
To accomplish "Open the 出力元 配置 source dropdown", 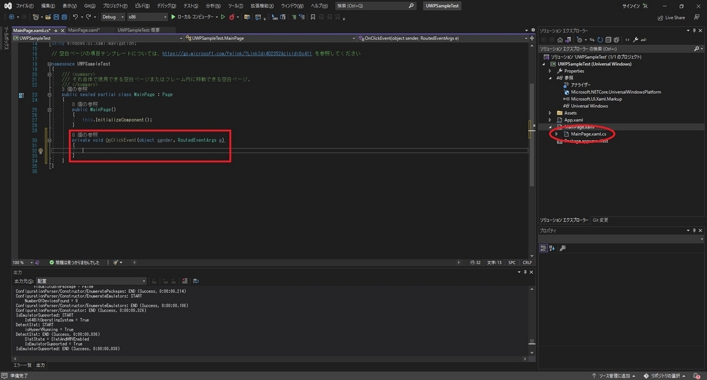I will [x=91, y=281].
